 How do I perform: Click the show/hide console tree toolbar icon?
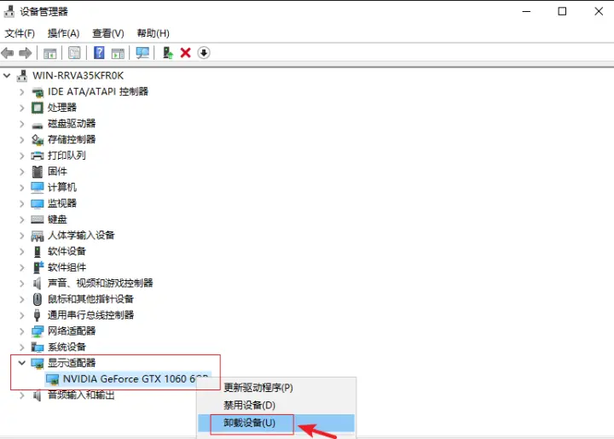[x=49, y=53]
